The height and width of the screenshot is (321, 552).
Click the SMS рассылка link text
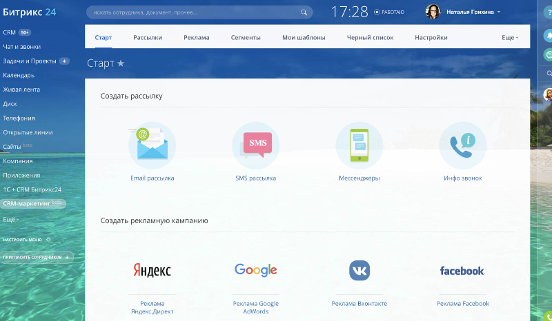point(255,178)
